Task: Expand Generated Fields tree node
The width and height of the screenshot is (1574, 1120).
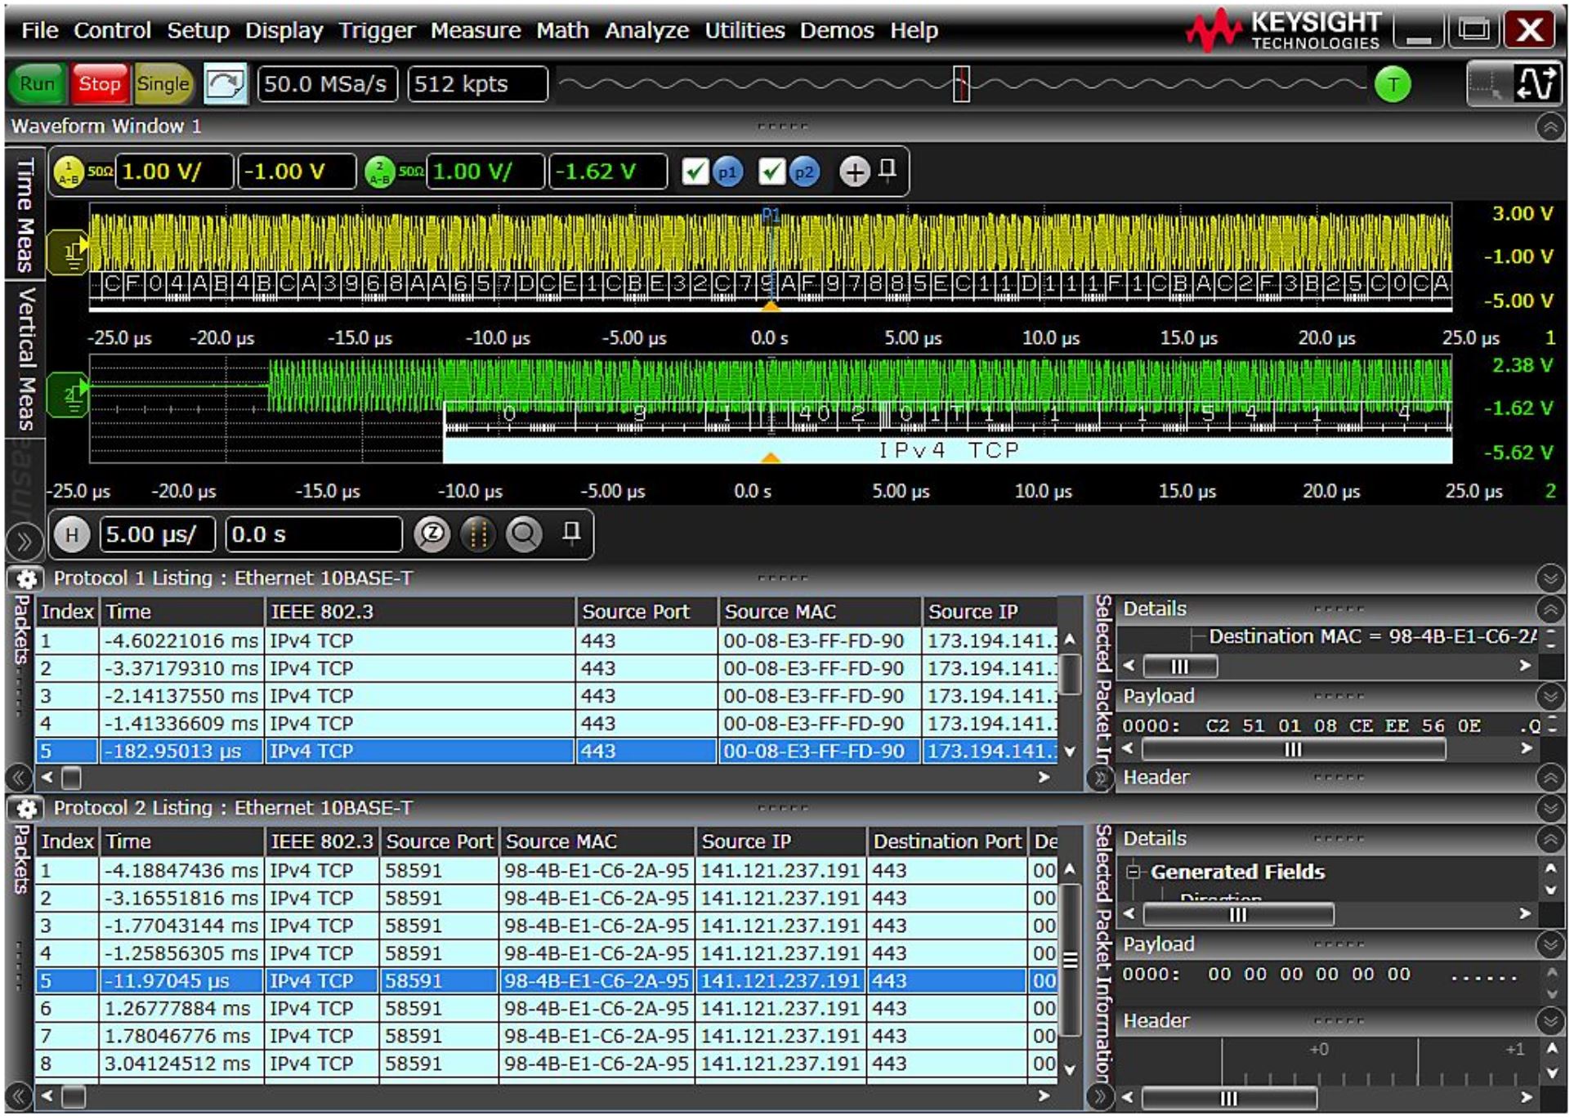Action: [x=1134, y=872]
